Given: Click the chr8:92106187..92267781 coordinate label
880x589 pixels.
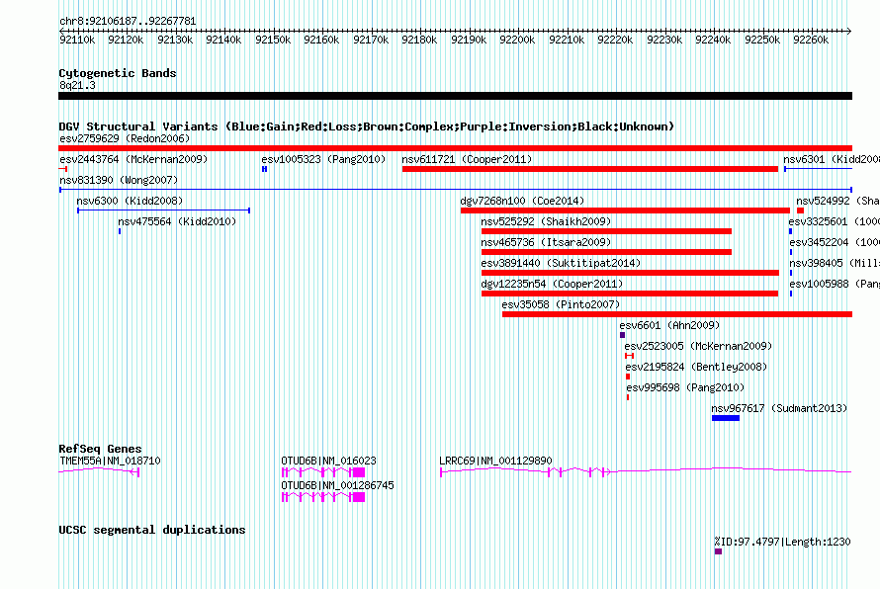Looking at the screenshot, I should [128, 22].
